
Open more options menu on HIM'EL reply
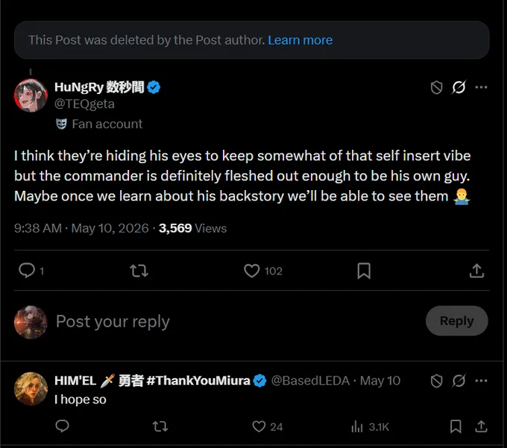(x=481, y=381)
